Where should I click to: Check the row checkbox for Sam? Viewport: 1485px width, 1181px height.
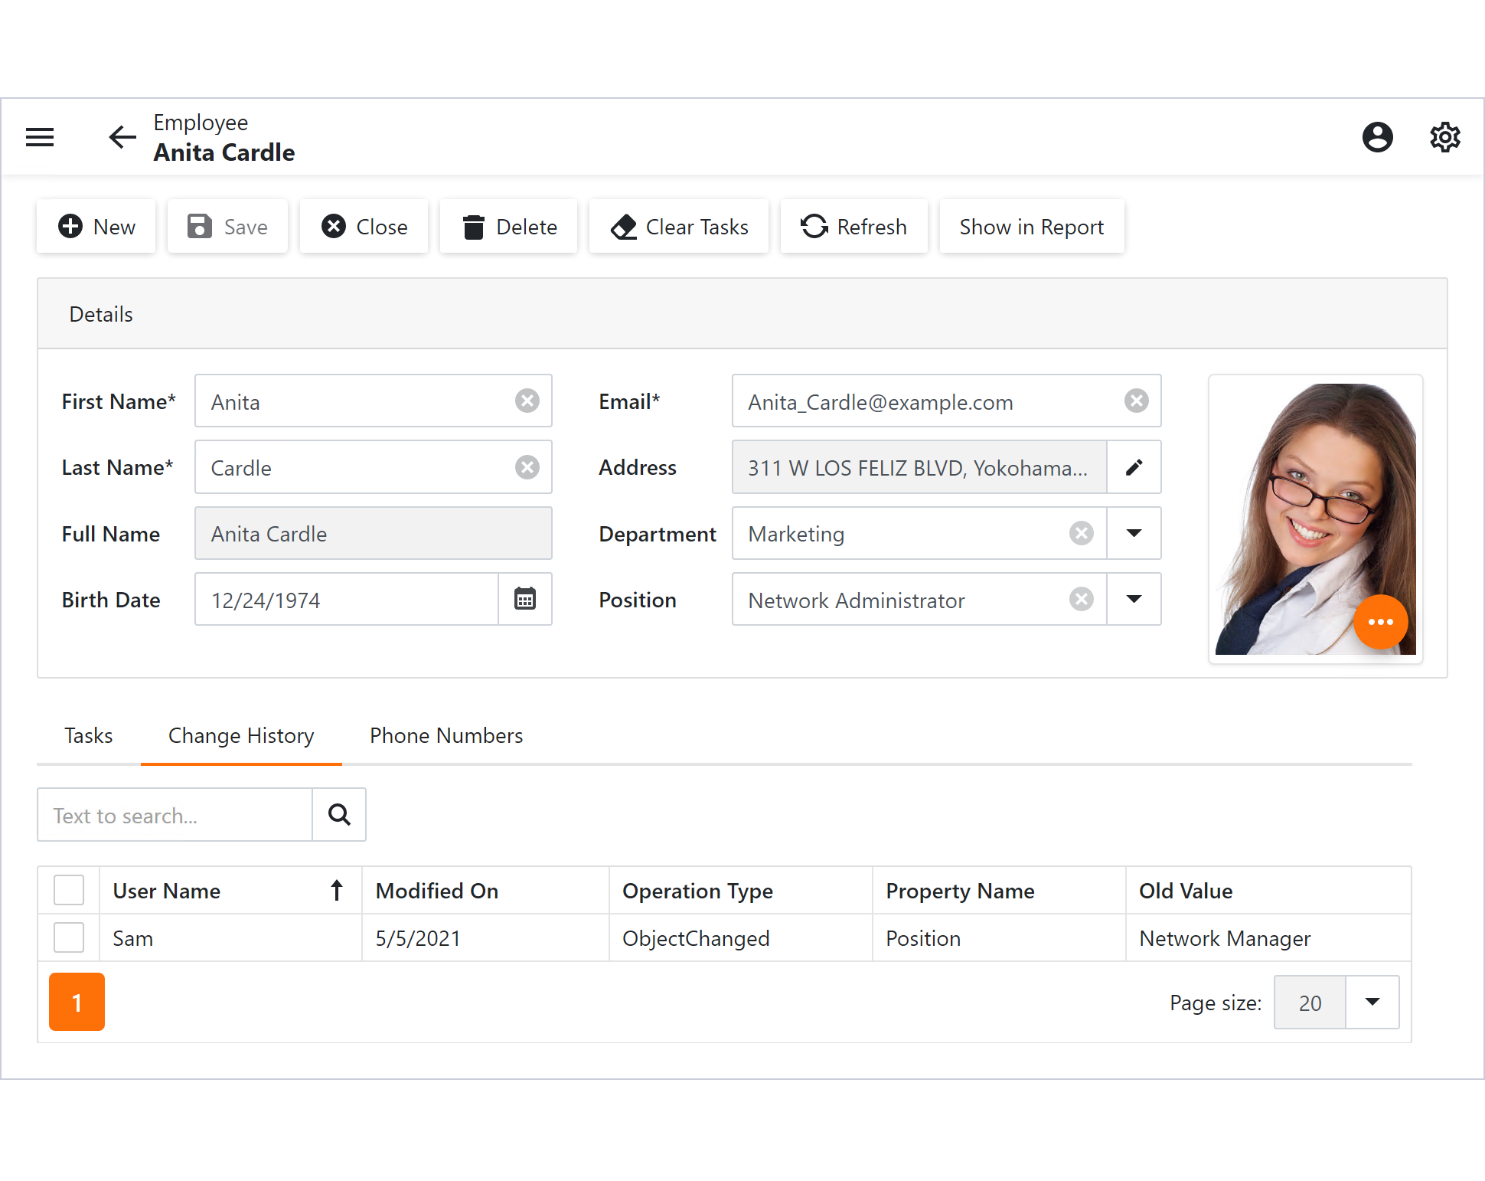pyautogui.click(x=69, y=937)
